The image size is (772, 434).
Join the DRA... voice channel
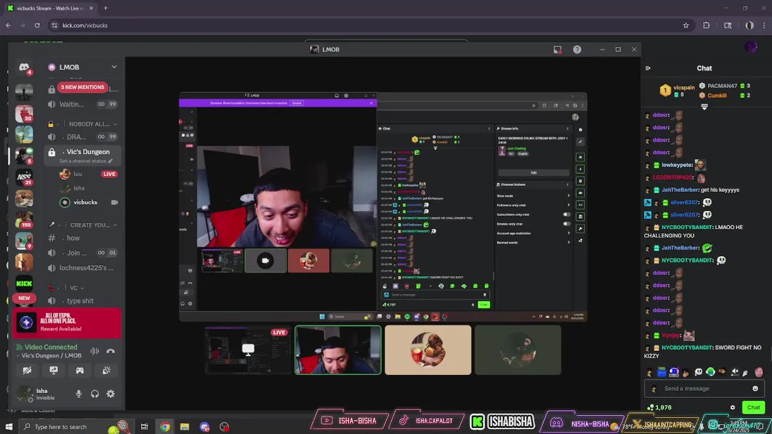pyautogui.click(x=83, y=137)
